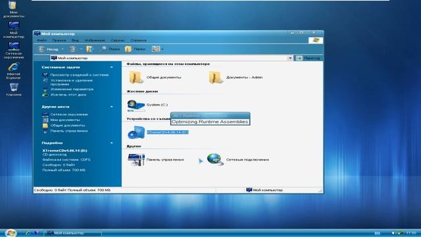Click the Жесткие диски group header

tap(142, 92)
